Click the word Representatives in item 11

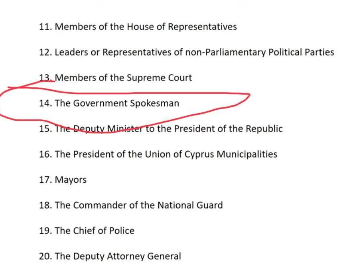pos(202,27)
